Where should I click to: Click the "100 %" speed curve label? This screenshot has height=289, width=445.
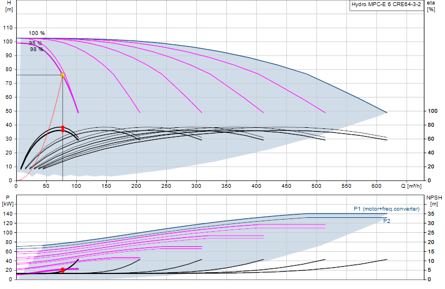pyautogui.click(x=37, y=33)
